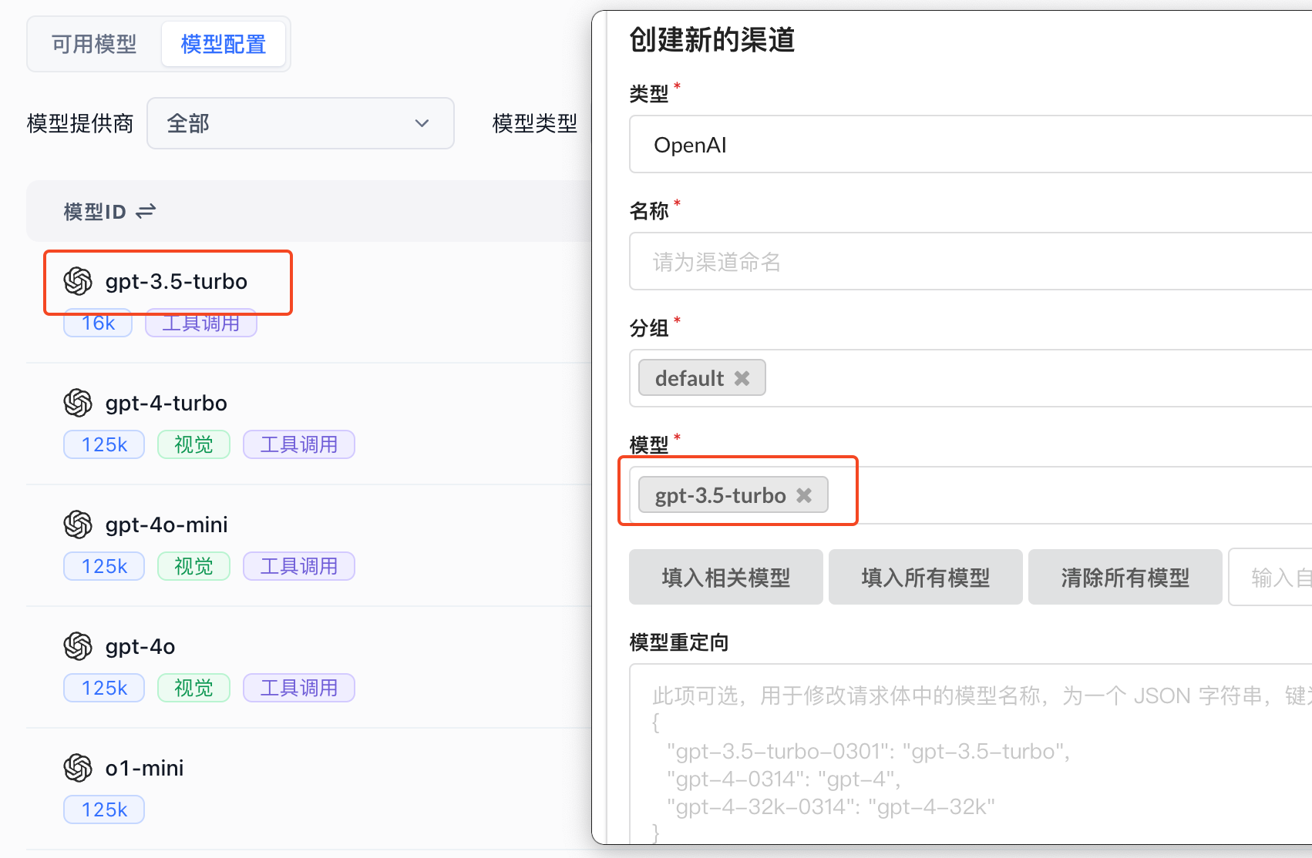Click the 视觉 tag under gpt-4-turbo
This screenshot has width=1312, height=858.
click(x=193, y=444)
